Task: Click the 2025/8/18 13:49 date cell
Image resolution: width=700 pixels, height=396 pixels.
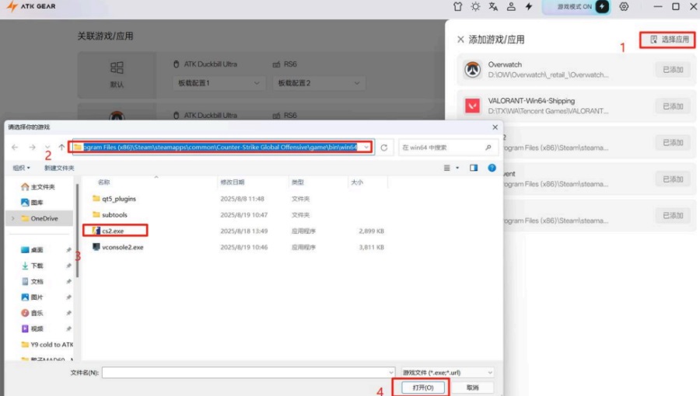Action: coord(243,231)
